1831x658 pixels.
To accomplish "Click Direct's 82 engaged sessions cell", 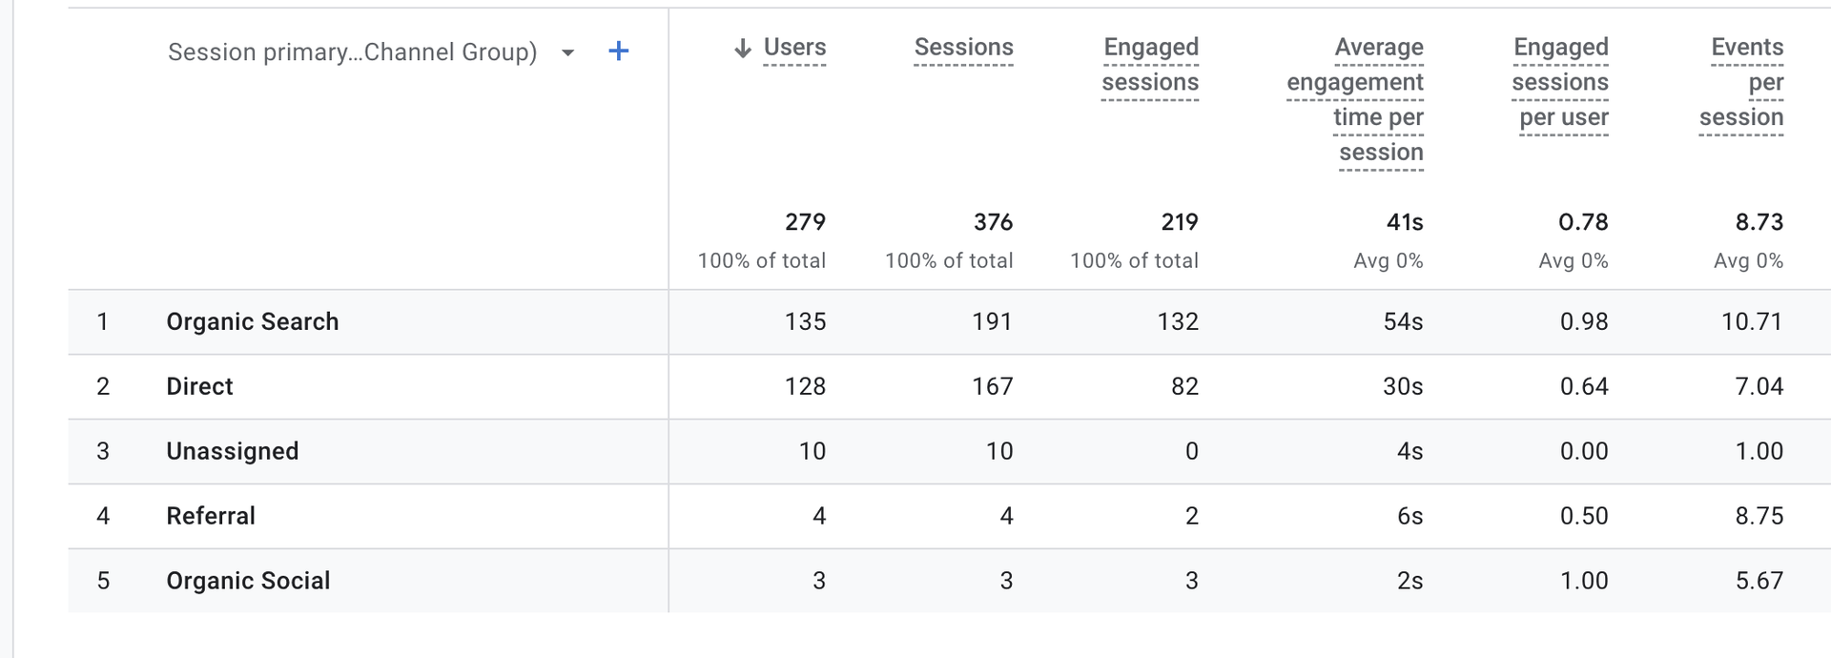I will [x=1184, y=387].
